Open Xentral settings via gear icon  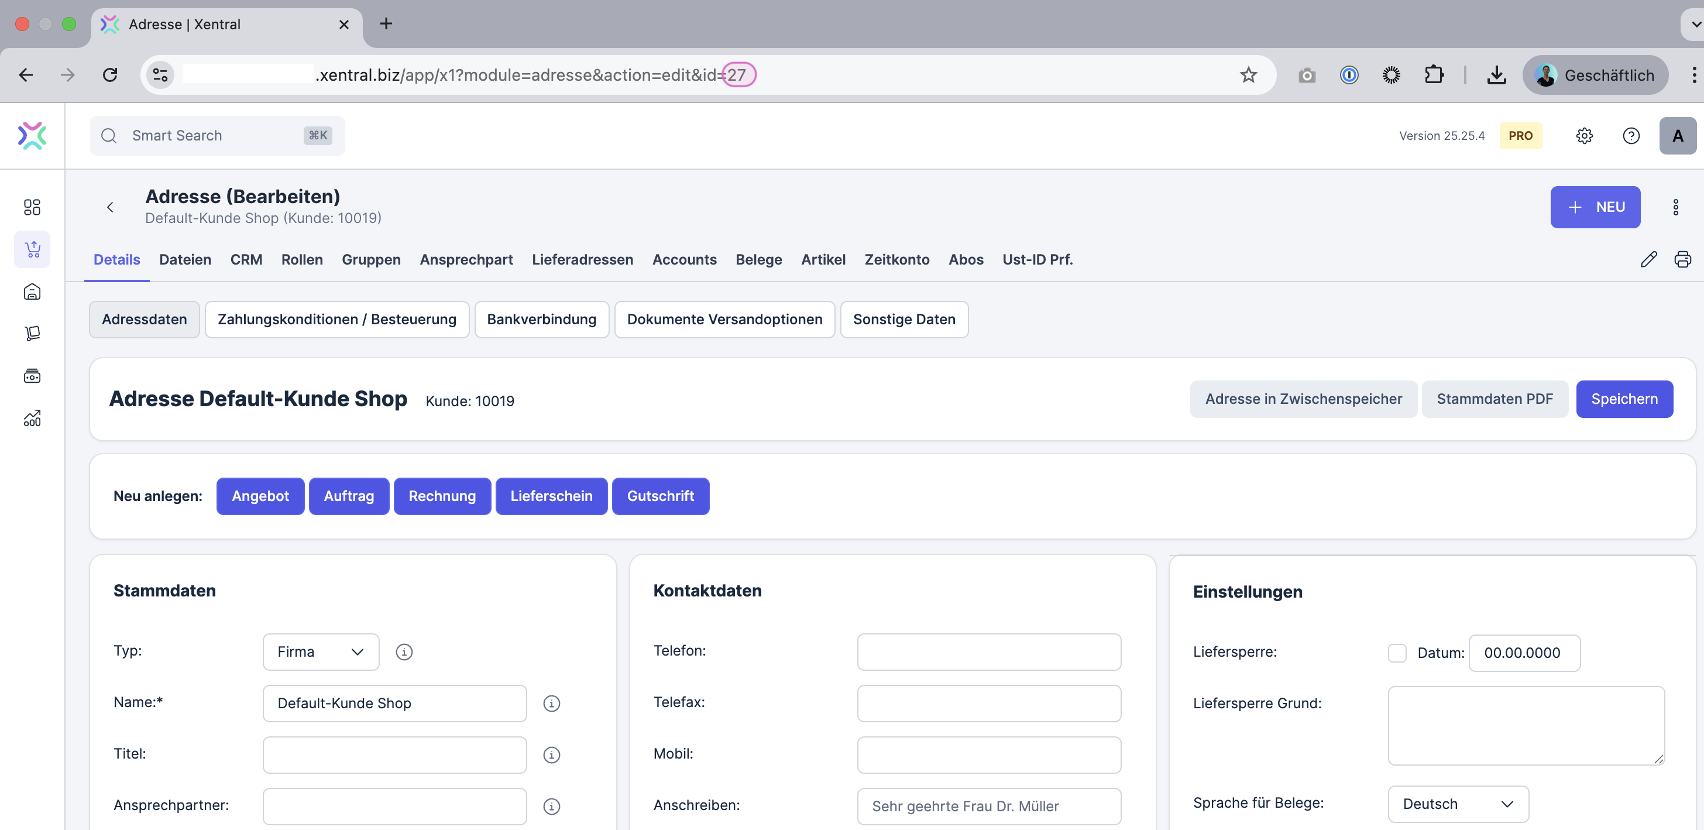[x=1584, y=135]
